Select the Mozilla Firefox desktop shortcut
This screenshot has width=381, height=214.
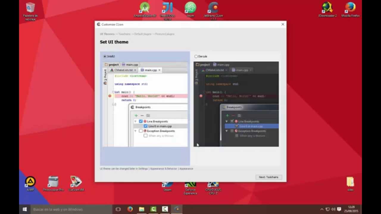(x=350, y=10)
